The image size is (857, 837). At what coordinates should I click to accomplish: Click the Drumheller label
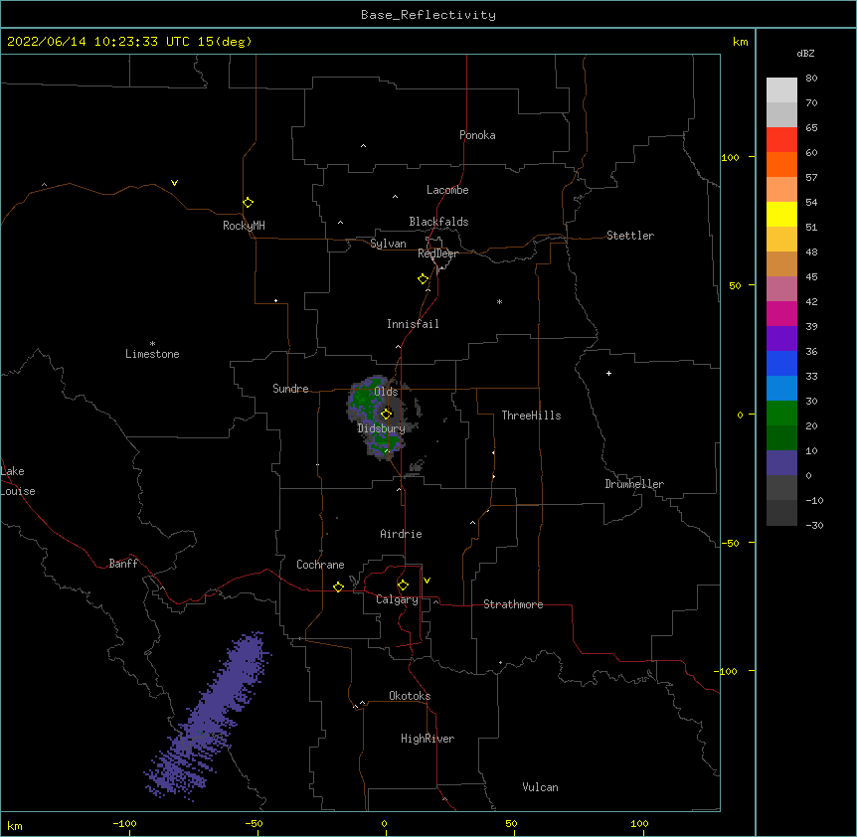[x=634, y=484]
